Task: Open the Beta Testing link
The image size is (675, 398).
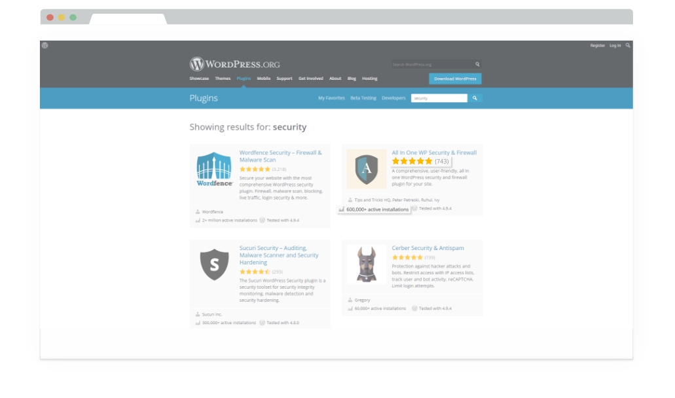Action: click(363, 98)
